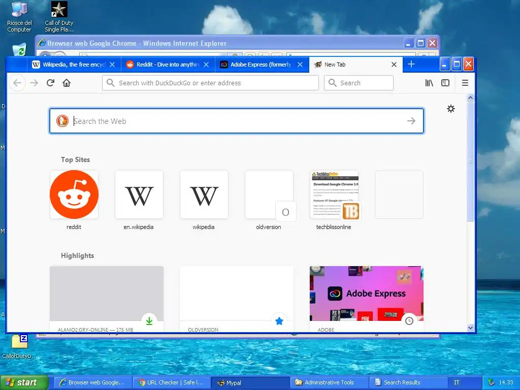The image size is (520, 390).
Task: Open New Tab page settings gear
Action: 451,109
